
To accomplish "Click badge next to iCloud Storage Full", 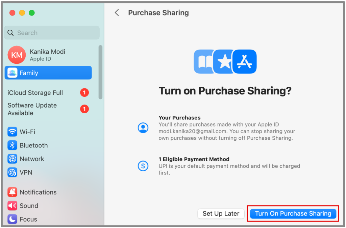I will 84,92.
